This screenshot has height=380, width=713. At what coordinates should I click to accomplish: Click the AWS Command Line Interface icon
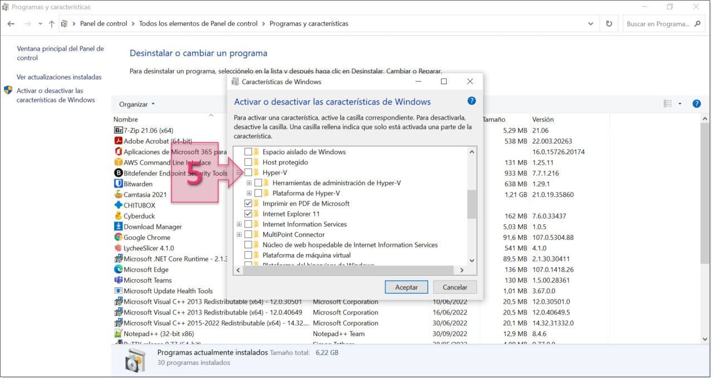pos(118,162)
